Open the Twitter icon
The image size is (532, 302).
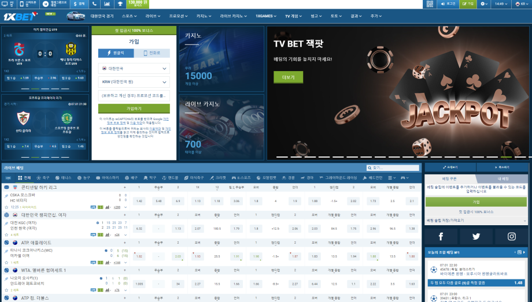(x=476, y=236)
